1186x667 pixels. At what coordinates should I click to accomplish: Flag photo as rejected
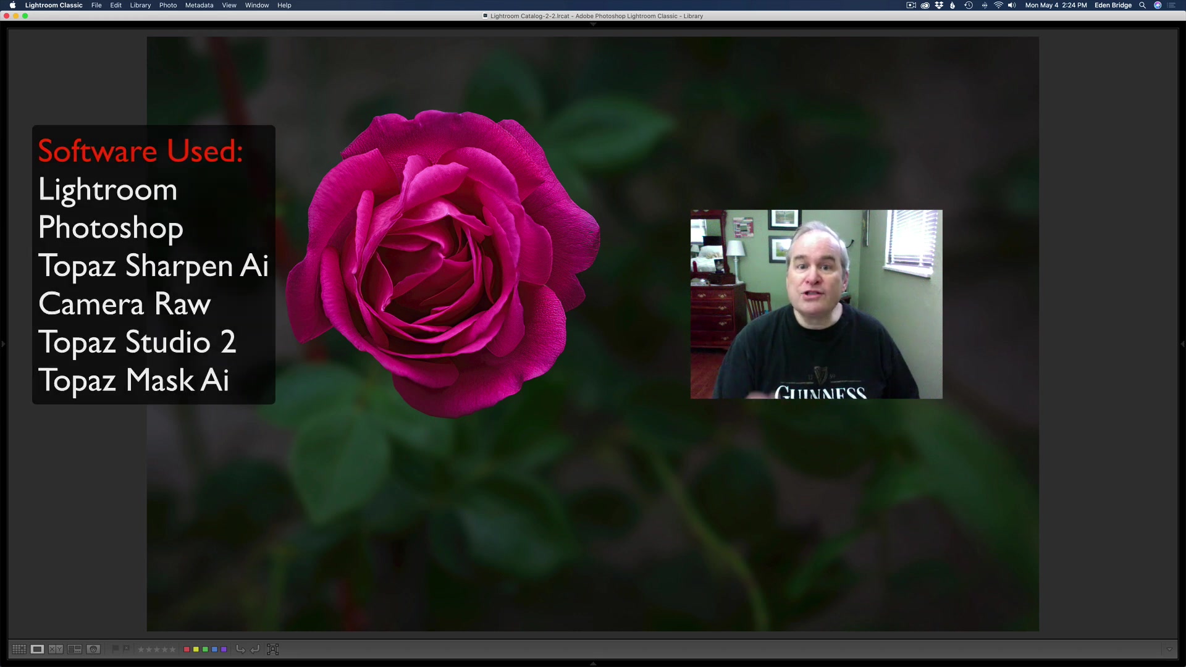(x=127, y=649)
